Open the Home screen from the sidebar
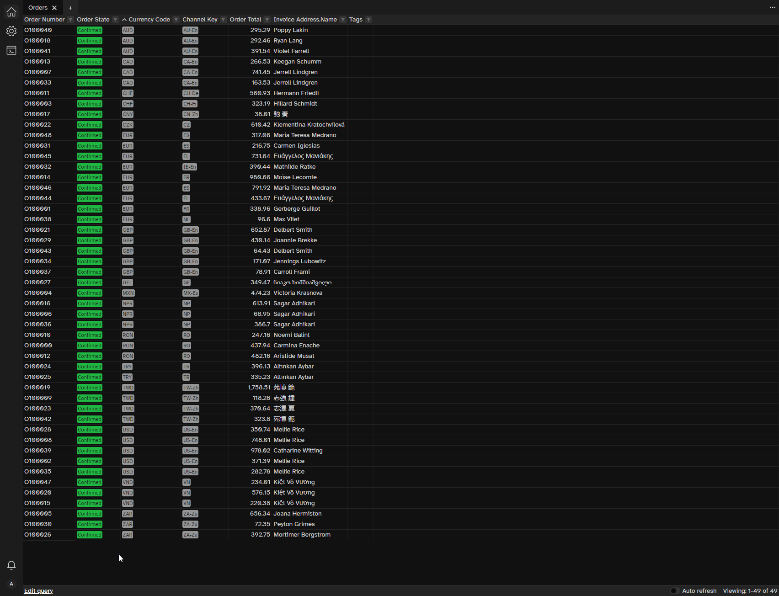 (x=11, y=12)
